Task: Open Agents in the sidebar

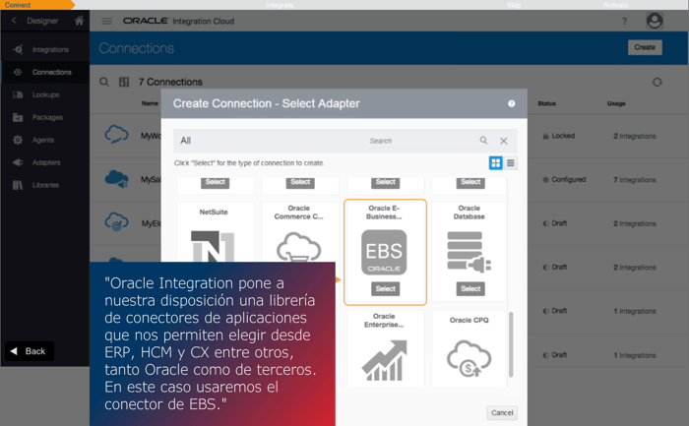Action: (43, 140)
